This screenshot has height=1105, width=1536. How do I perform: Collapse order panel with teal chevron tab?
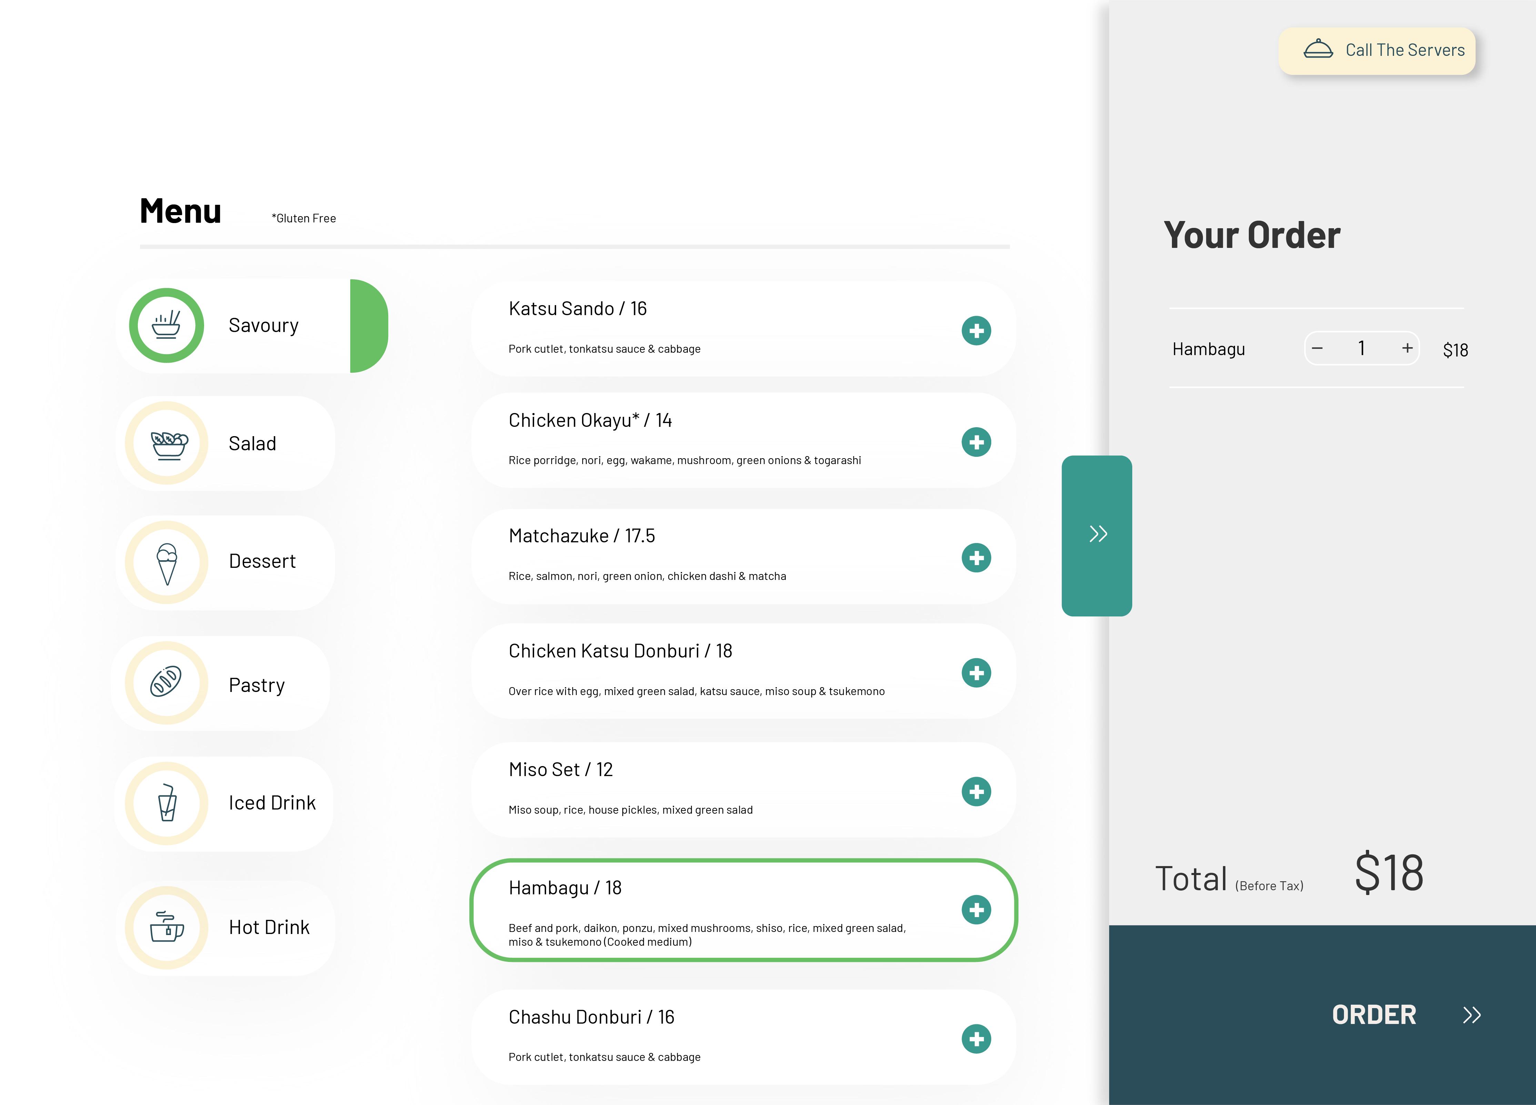click(1097, 535)
